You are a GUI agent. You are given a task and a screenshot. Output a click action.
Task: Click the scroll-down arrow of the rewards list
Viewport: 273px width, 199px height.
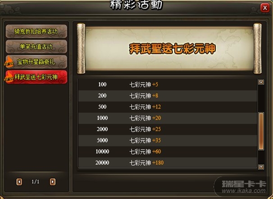coord(261,167)
